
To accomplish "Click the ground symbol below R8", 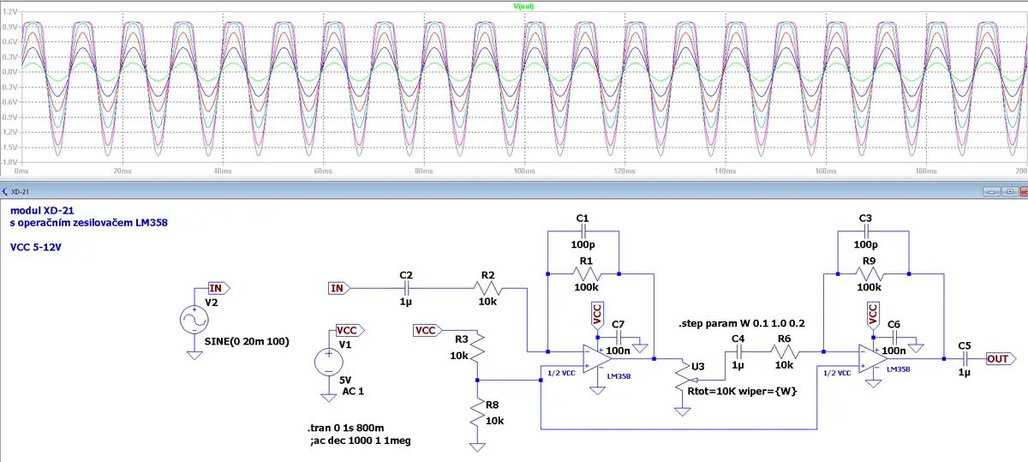I will pos(475,447).
